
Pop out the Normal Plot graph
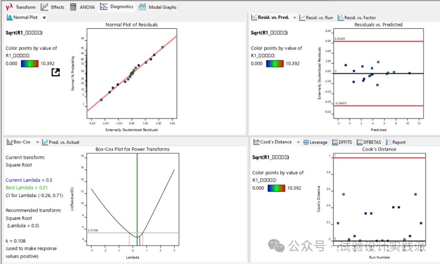point(55,72)
